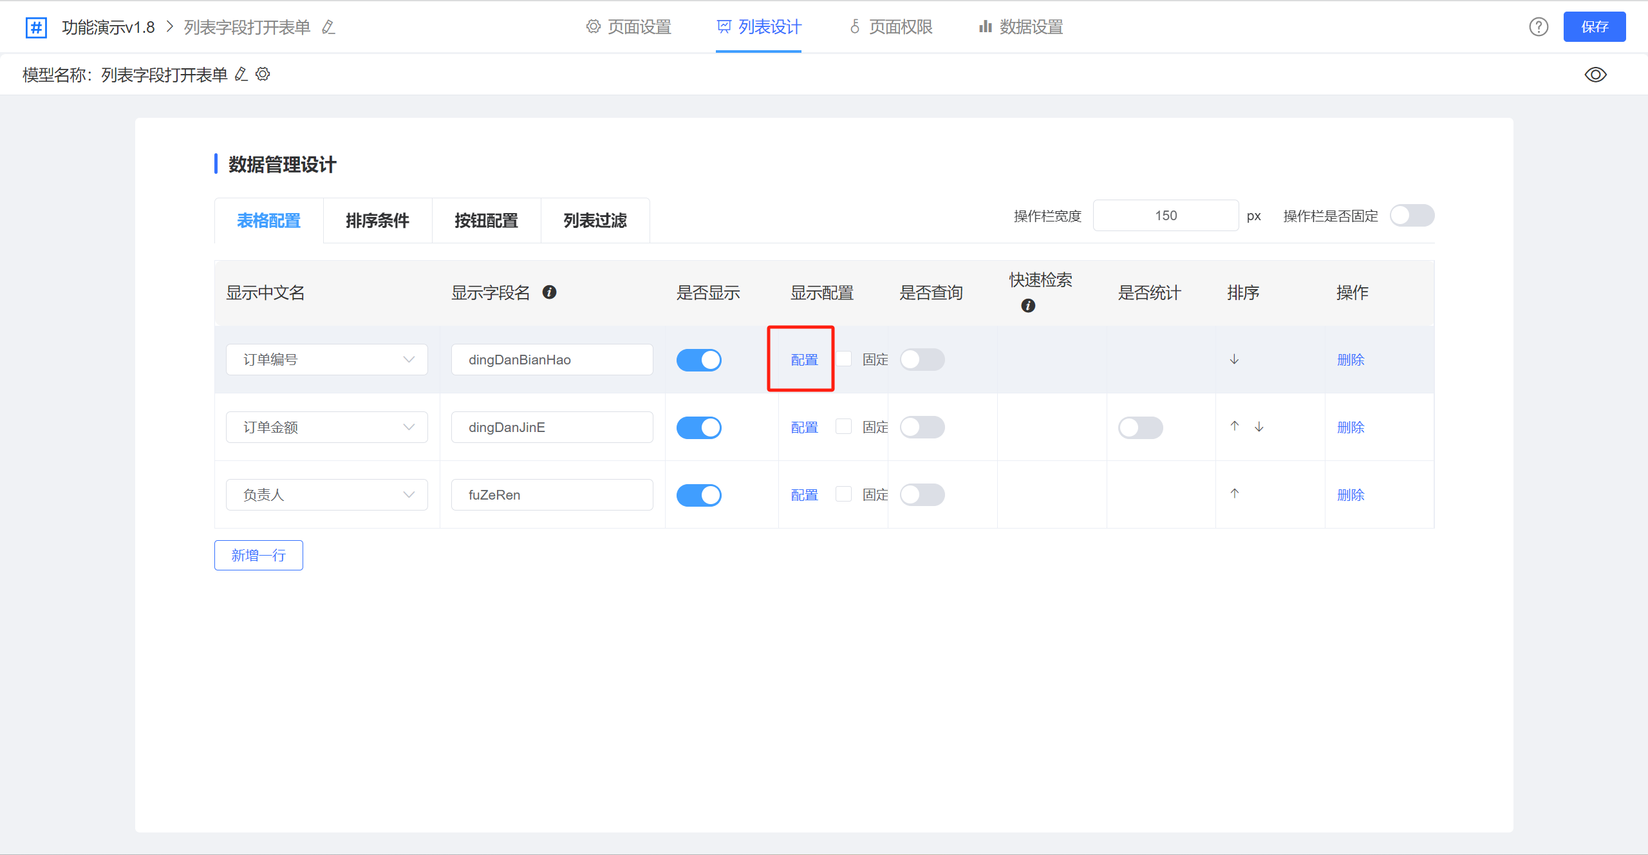This screenshot has width=1648, height=855.
Task: Open the 负责人 field dropdown
Action: (x=326, y=495)
